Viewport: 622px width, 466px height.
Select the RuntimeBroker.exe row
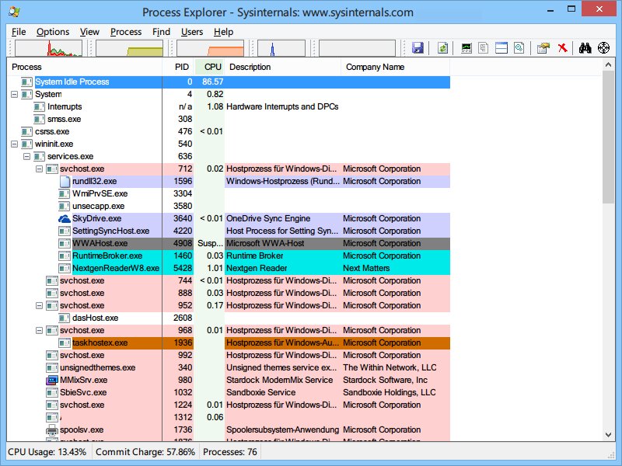click(229, 256)
